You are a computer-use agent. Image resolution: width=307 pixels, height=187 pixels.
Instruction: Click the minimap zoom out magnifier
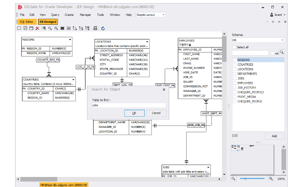pyautogui.click(x=233, y=178)
